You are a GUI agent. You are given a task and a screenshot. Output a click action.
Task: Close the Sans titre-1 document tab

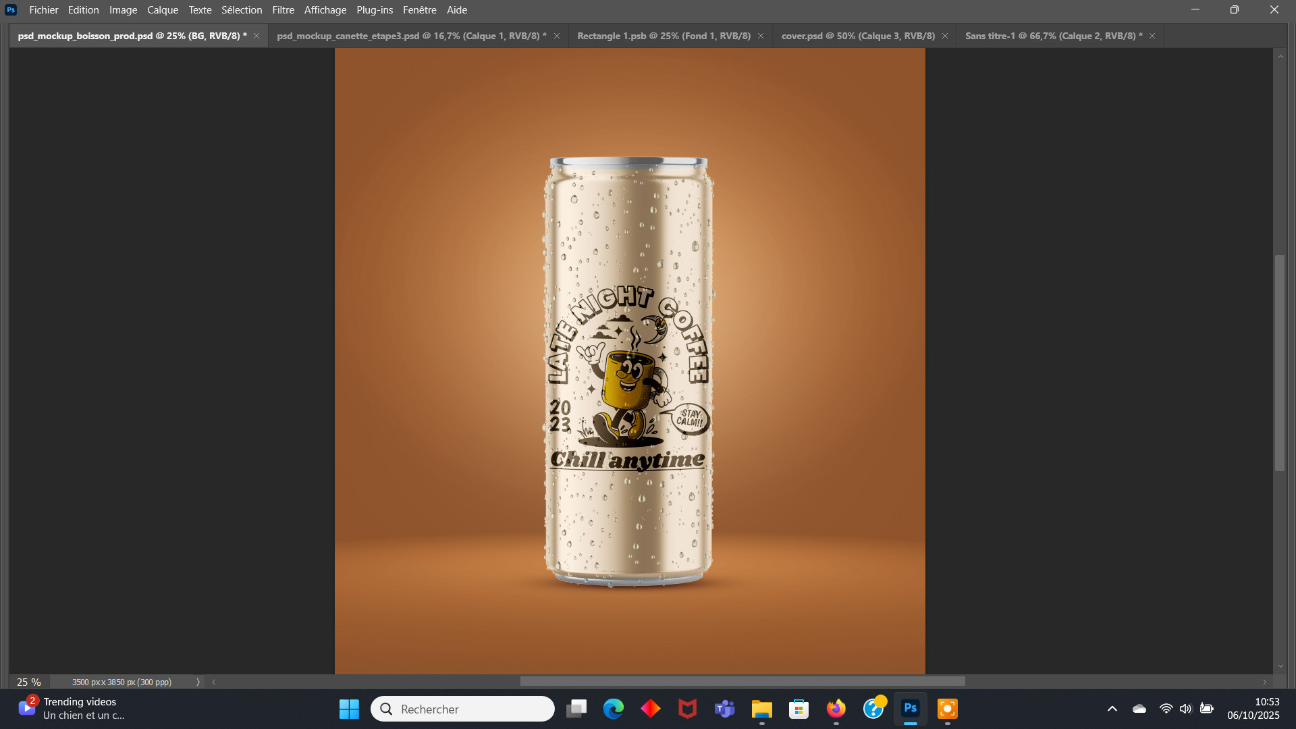pos(1152,36)
